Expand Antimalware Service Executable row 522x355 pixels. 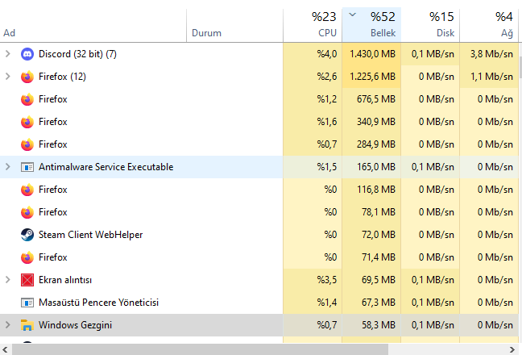(8, 167)
